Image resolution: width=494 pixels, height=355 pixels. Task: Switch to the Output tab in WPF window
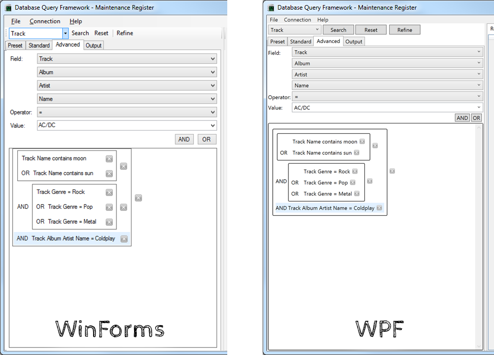(x=354, y=42)
